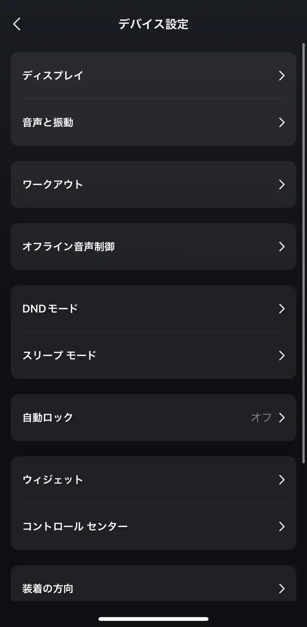
Task: Click the オフ value for 自動ロック
Action: click(x=261, y=417)
